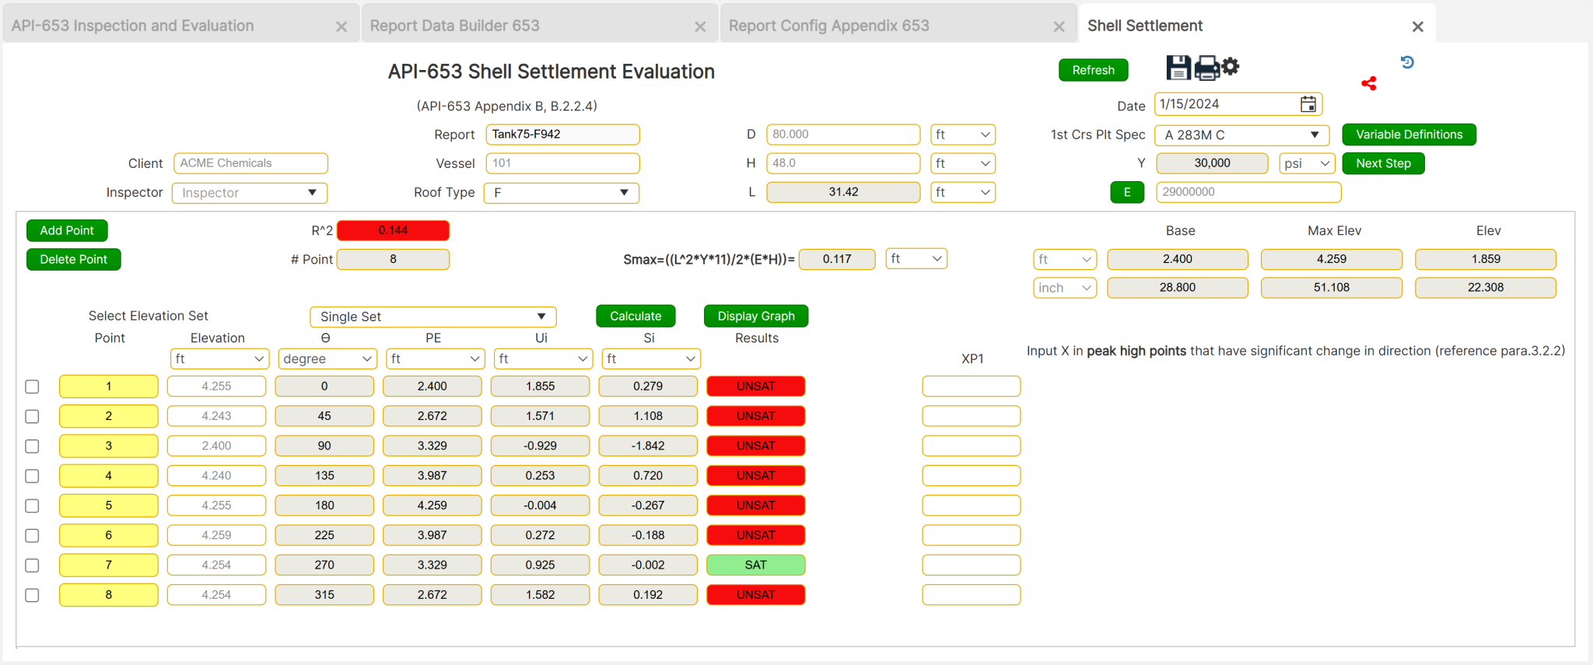
Task: Click the red share icon
Action: click(x=1369, y=83)
